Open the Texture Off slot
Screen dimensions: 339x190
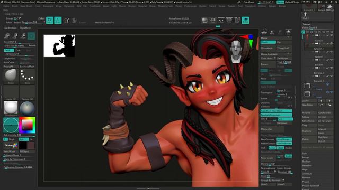pyautogui.click(x=27, y=93)
